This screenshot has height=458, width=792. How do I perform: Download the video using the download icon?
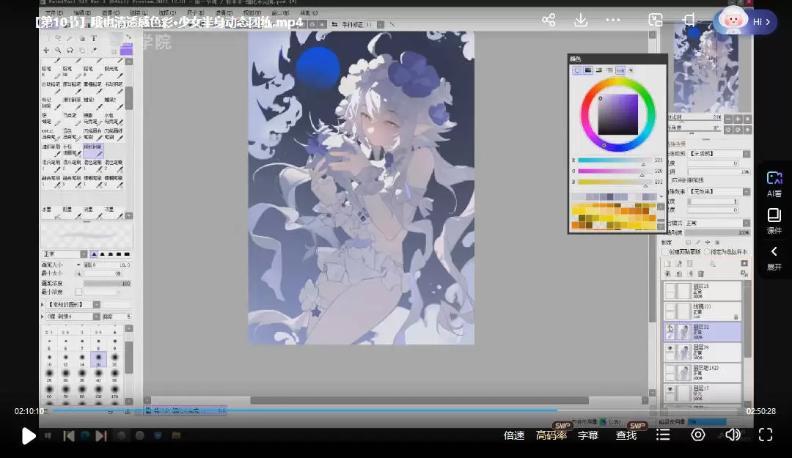point(581,21)
